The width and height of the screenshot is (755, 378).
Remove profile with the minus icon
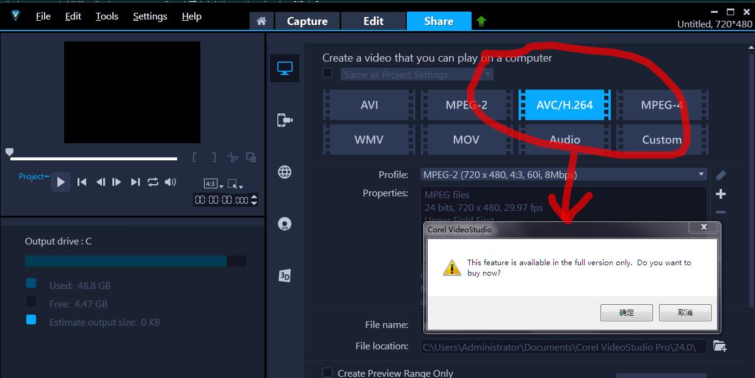(721, 212)
